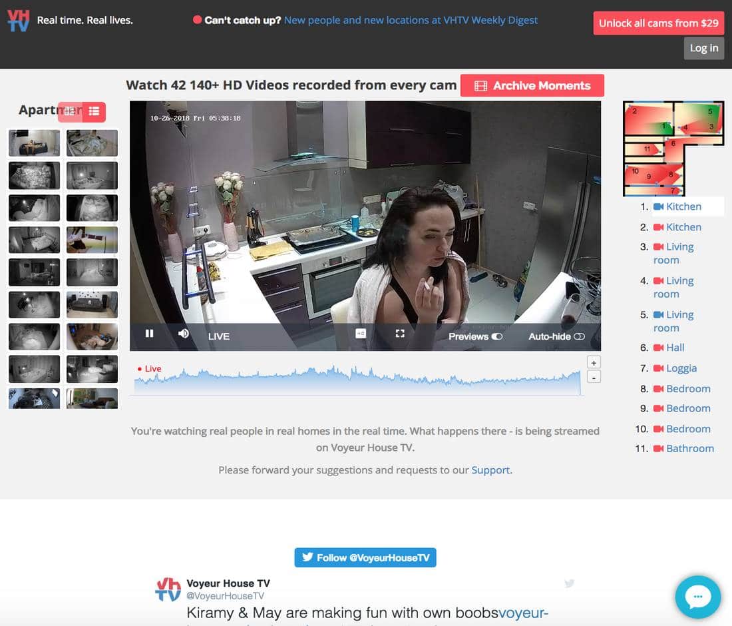Viewport: 732px width, 626px height.
Task: Jump to LIVE in player bar
Action: [x=218, y=336]
